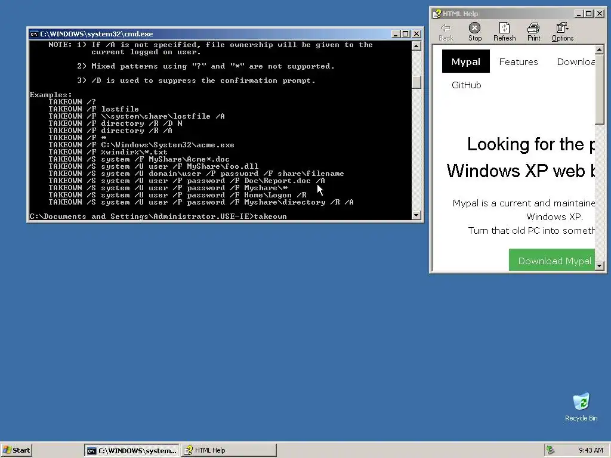Click the cmd window scrollbar thumb
The image size is (611, 458).
[416, 82]
